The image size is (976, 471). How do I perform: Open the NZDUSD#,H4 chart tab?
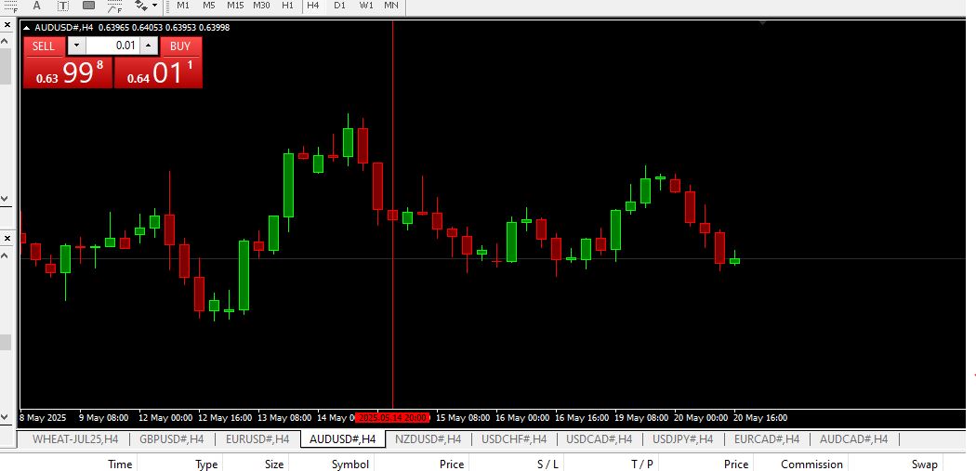(x=429, y=439)
